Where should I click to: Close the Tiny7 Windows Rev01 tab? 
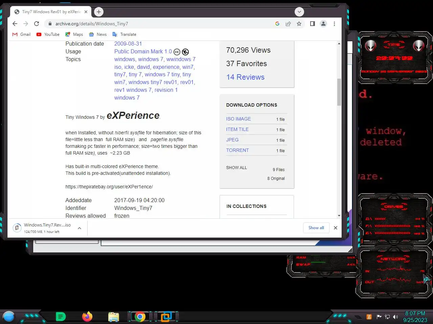click(86, 12)
